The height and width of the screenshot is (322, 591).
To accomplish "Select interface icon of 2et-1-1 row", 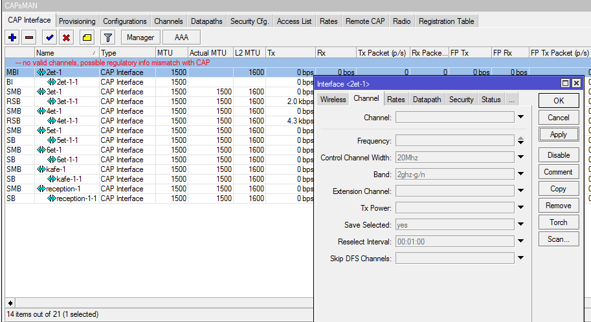I will tap(52, 82).
